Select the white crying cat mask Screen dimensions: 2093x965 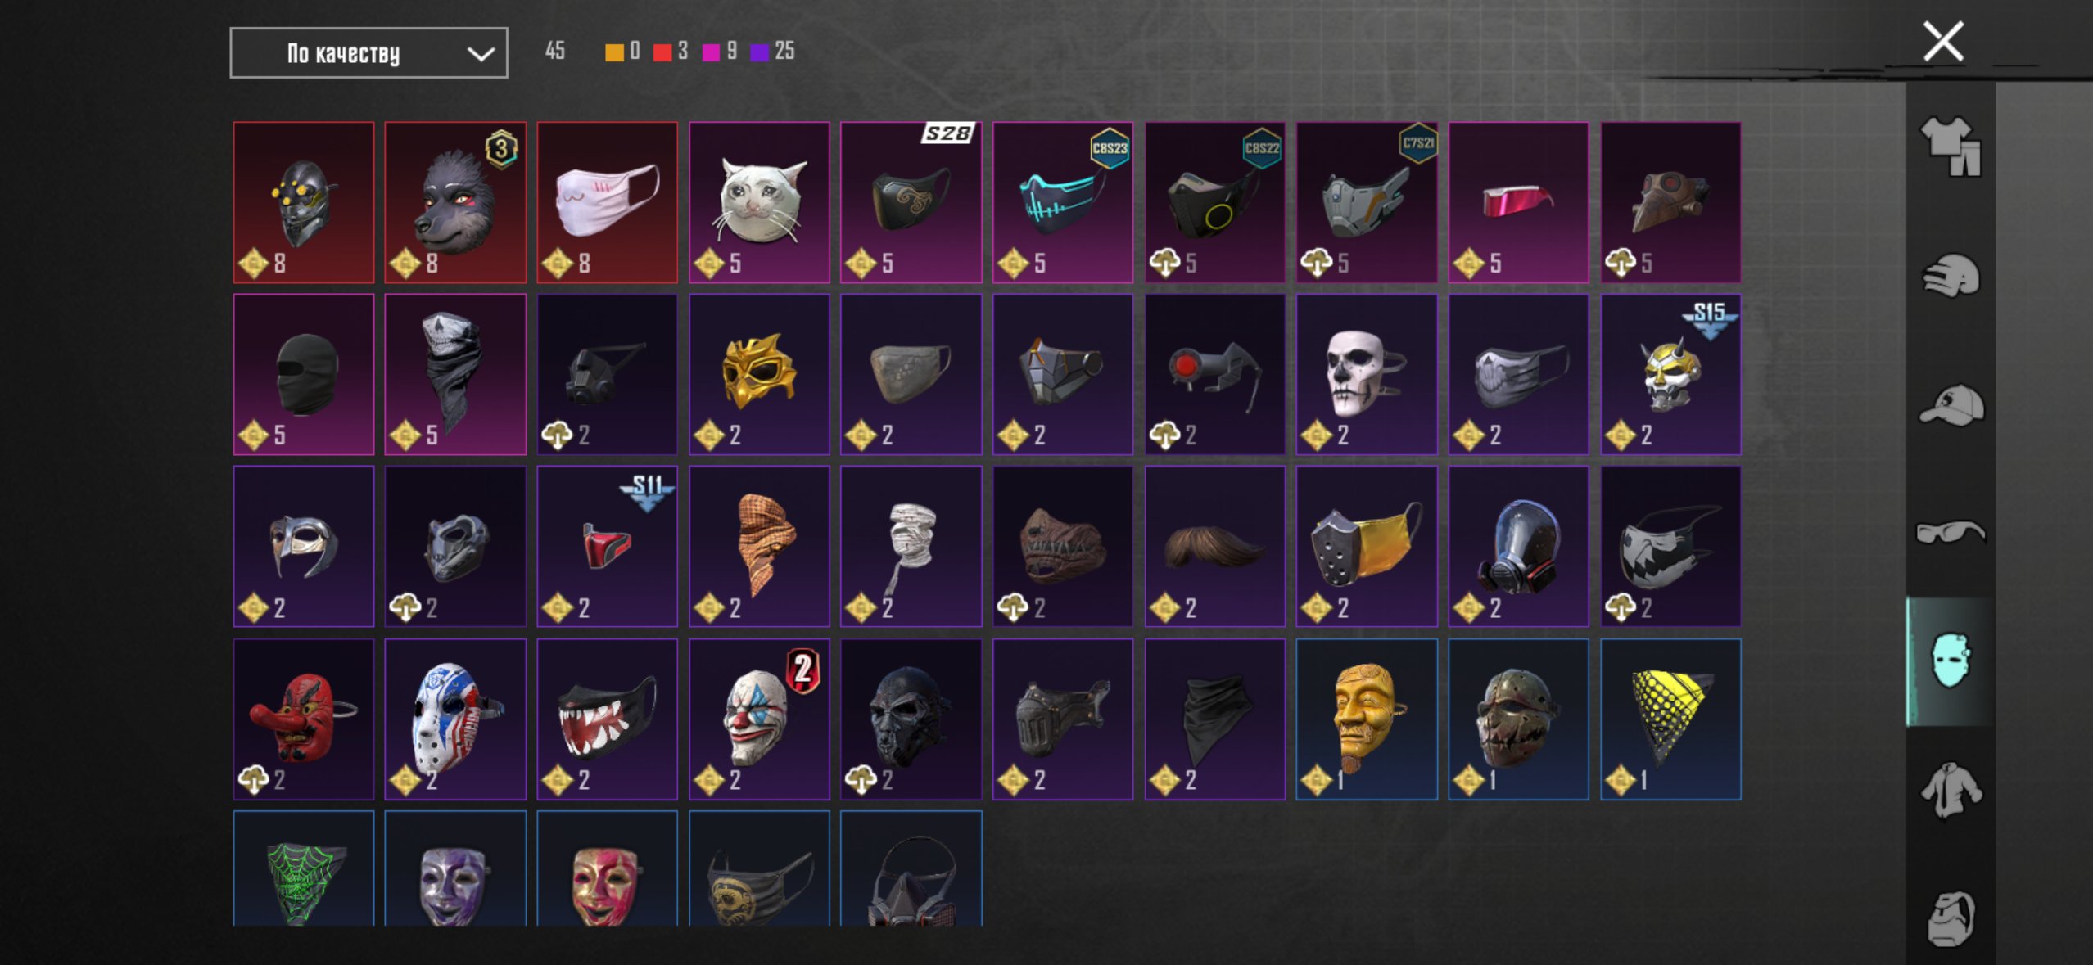(x=759, y=202)
